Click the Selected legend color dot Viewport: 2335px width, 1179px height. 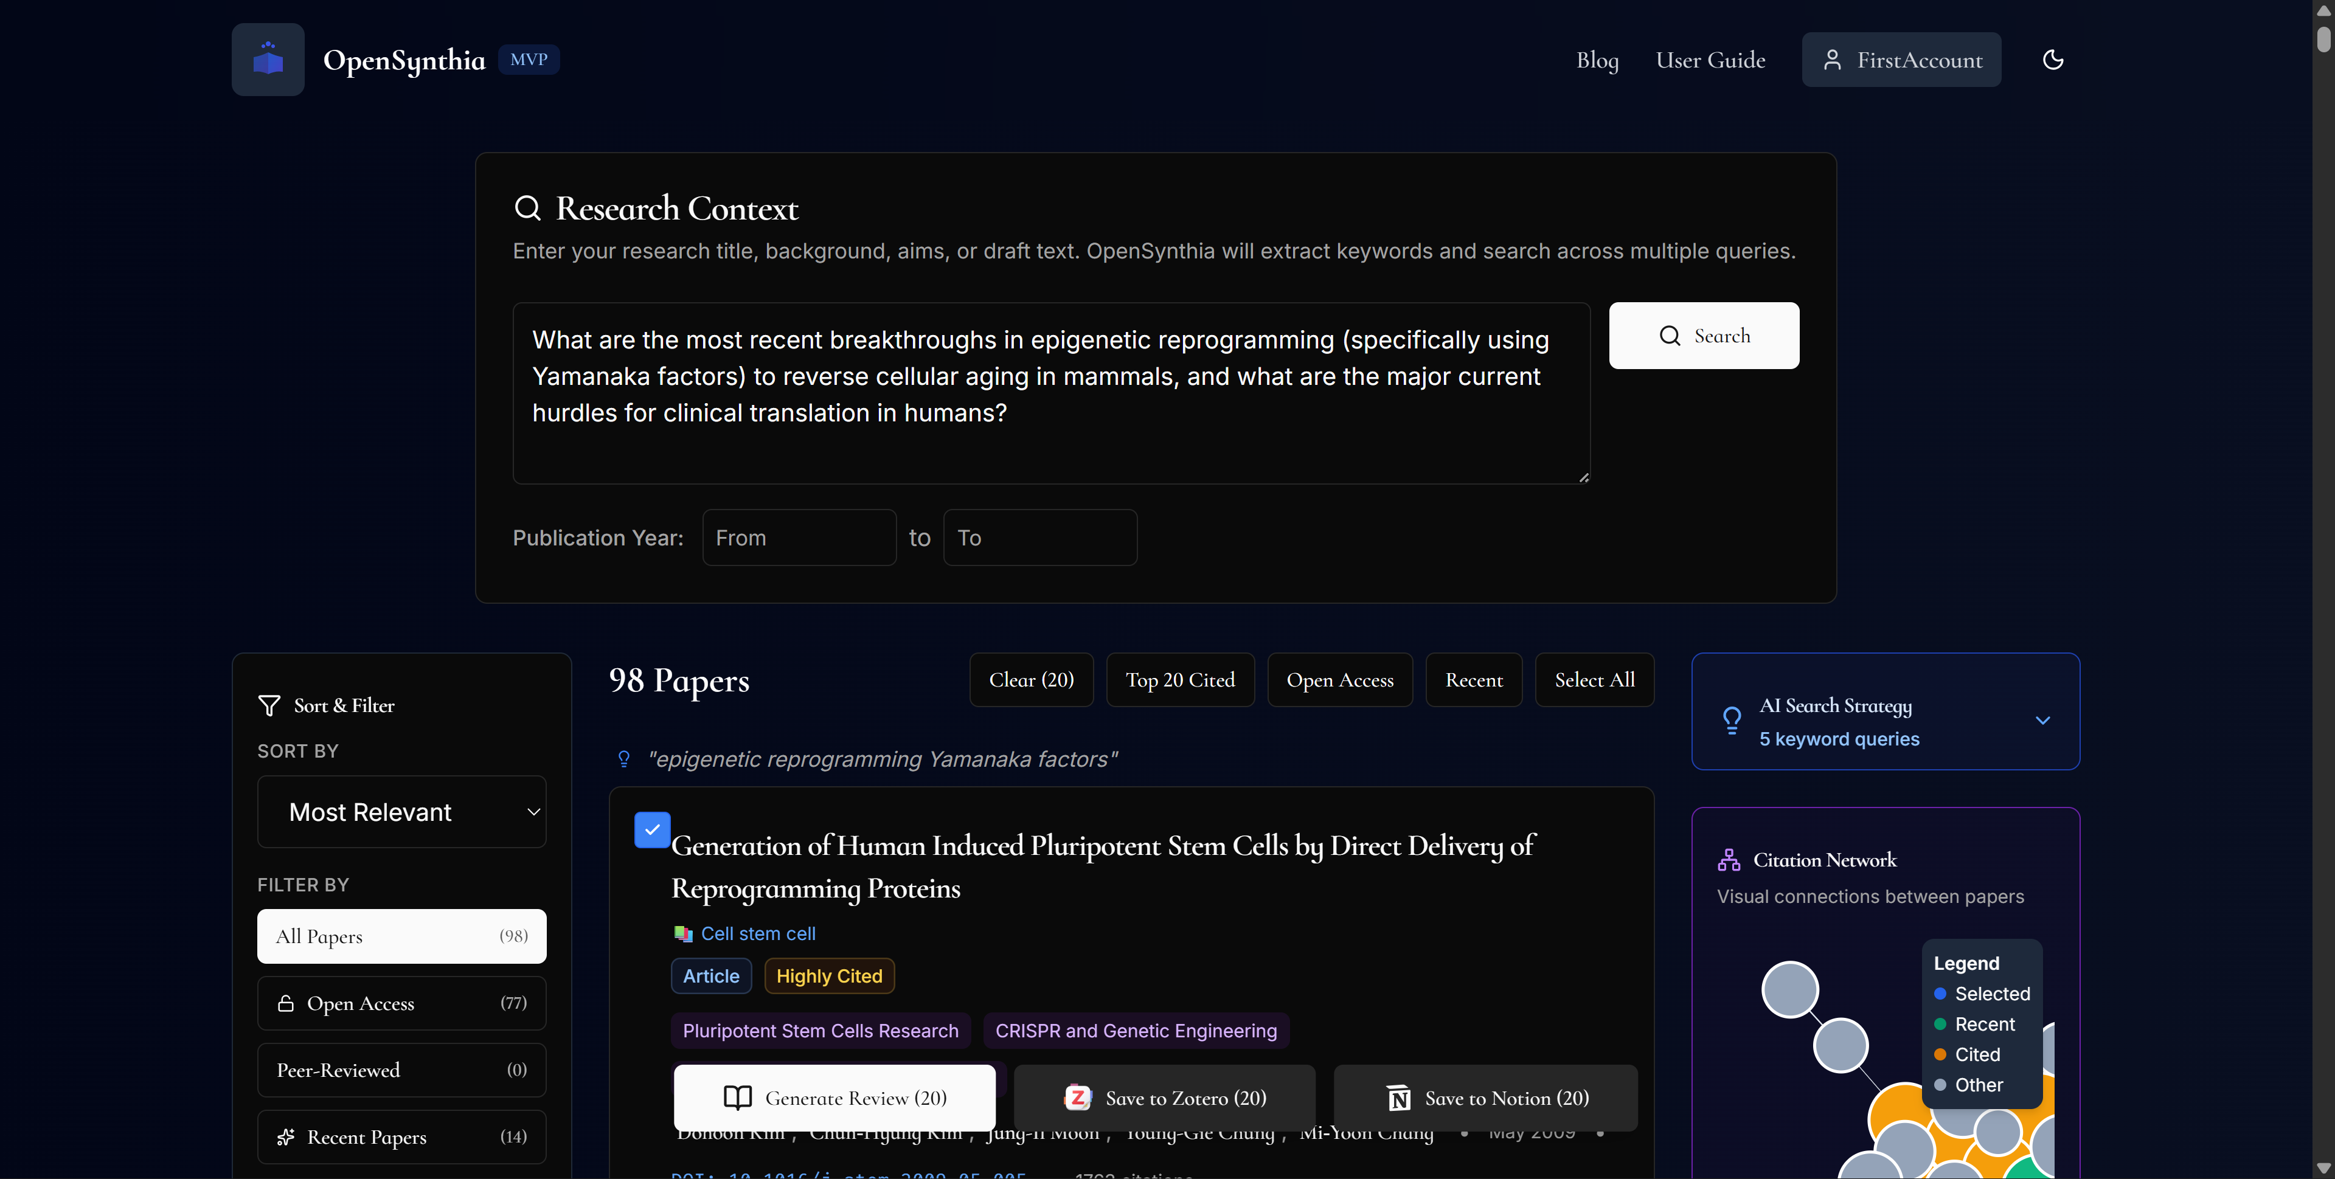(x=1941, y=993)
